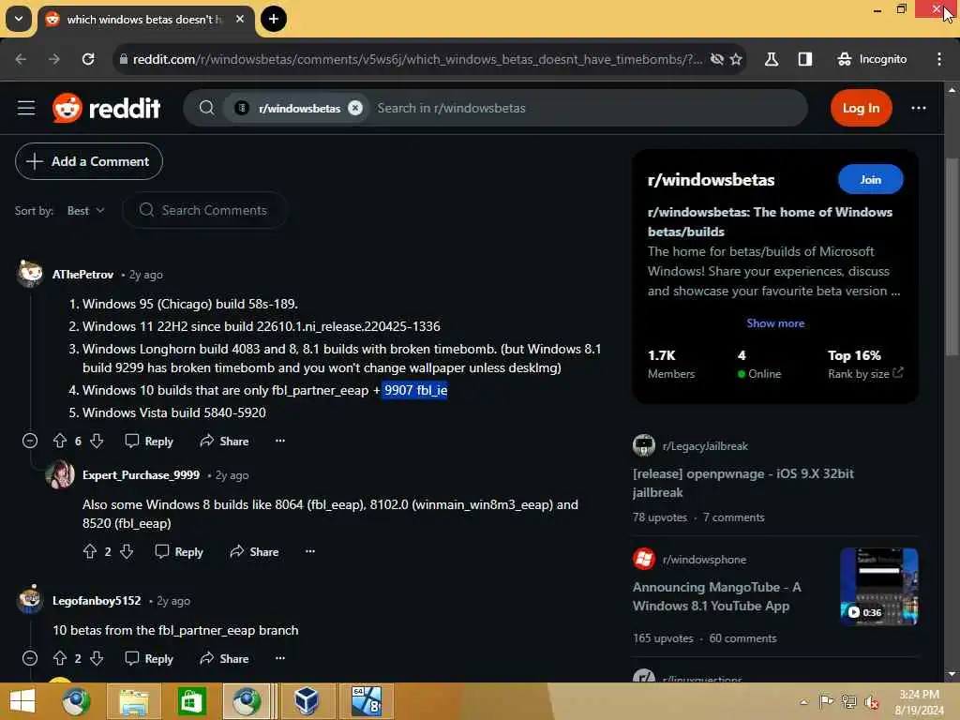This screenshot has width=960, height=720.
Task: Share Expert_Purchase_9999's comment
Action: (254, 551)
